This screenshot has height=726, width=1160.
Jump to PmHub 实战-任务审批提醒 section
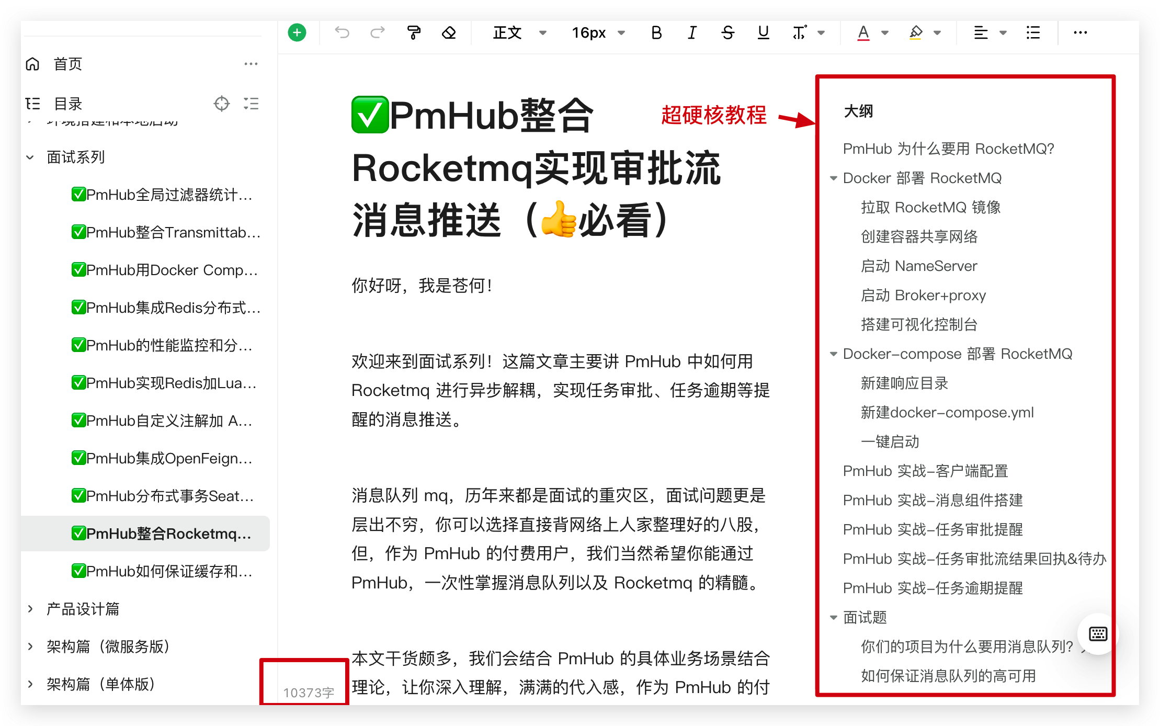tap(933, 529)
